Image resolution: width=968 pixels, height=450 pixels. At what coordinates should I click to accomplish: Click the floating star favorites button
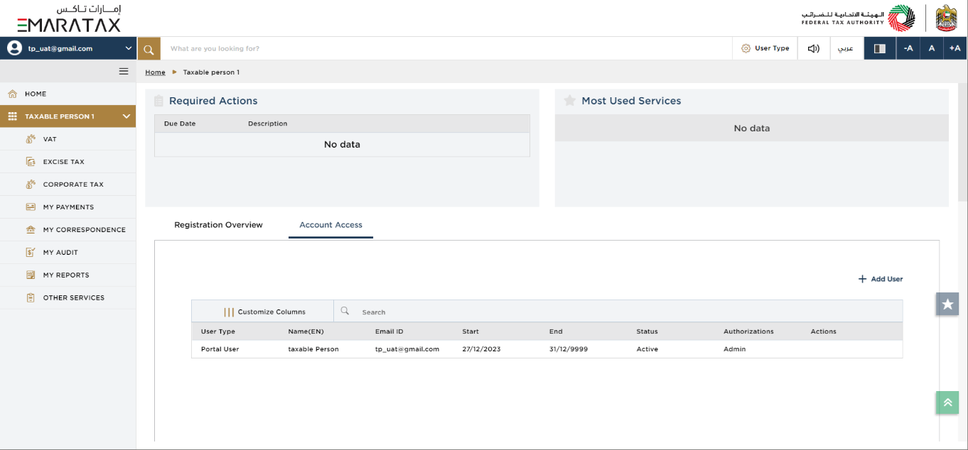tap(947, 304)
